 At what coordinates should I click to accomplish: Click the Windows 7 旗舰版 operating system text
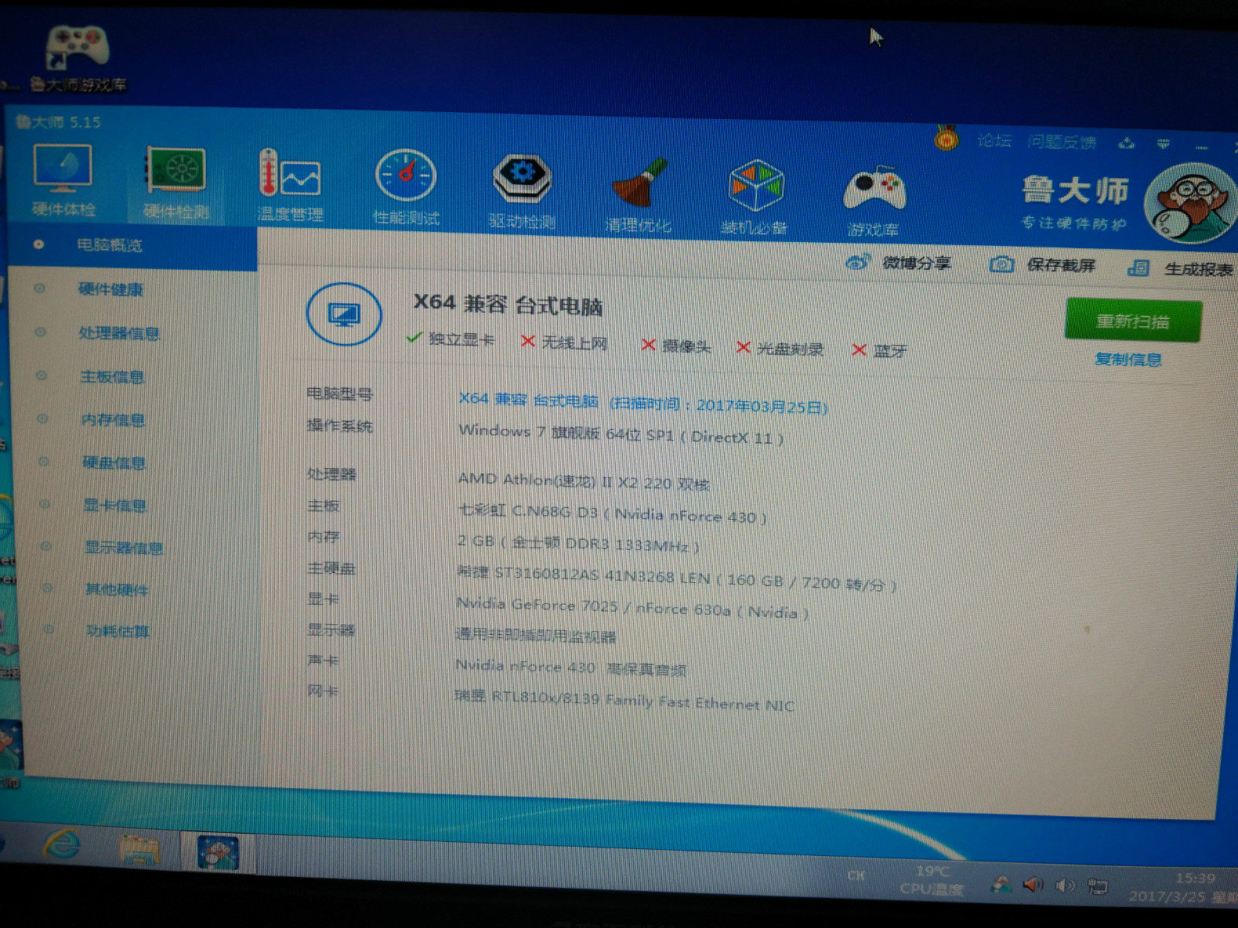pos(621,434)
